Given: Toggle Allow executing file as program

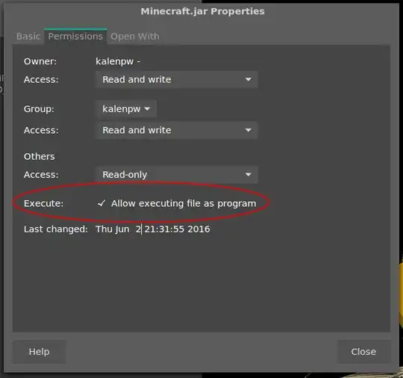Looking at the screenshot, I should pos(177,203).
